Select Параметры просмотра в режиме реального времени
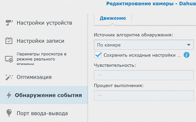Screen dimensions: 196x122 click(x=41, y=59)
